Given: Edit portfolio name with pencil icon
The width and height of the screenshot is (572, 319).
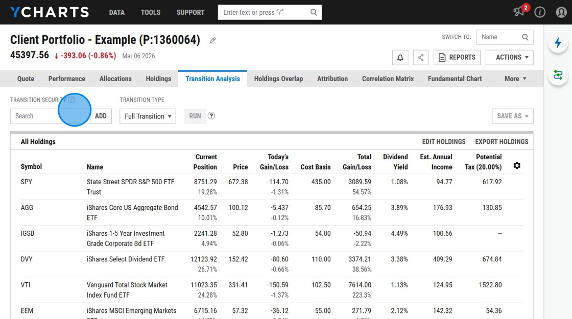Looking at the screenshot, I should 212,40.
